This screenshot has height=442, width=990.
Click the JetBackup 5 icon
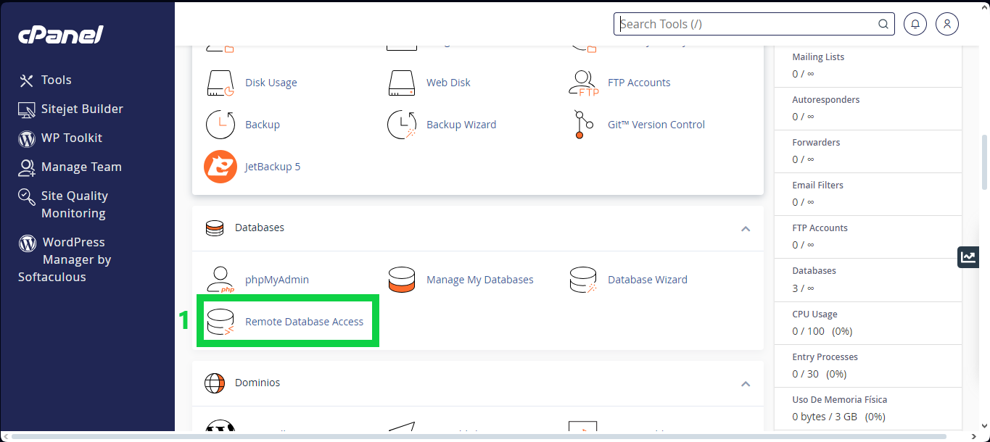click(273, 166)
